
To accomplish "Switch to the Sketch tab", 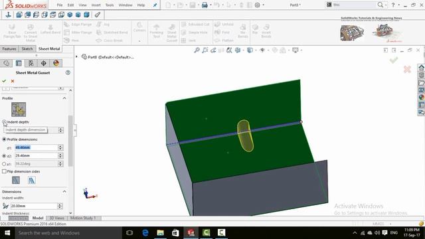I will coord(27,48).
